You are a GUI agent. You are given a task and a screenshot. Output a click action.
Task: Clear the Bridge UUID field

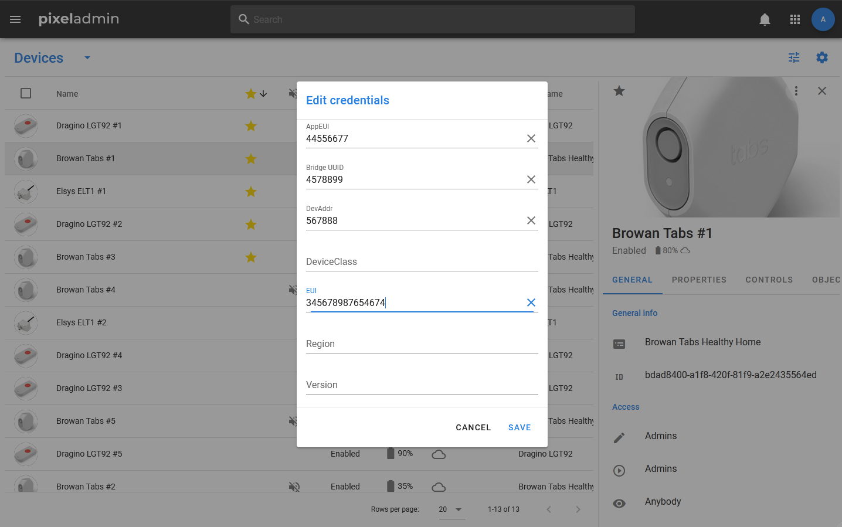[x=531, y=179]
